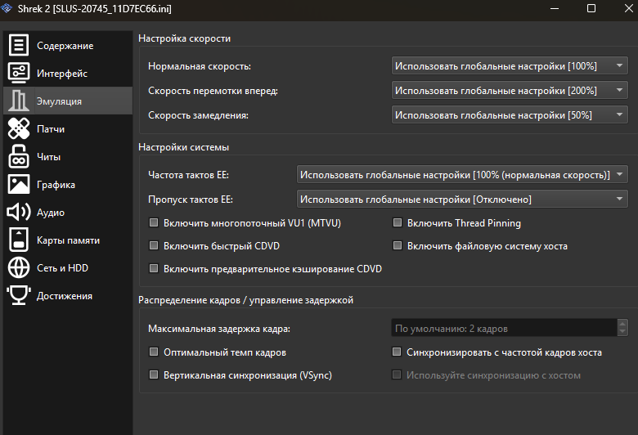Maximize the Shrek 2 settings window
Image resolution: width=638 pixels, height=435 pixels.
[591, 8]
